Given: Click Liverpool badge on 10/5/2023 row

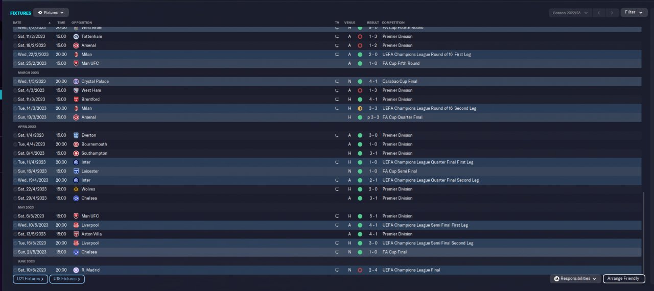Looking at the screenshot, I should (76, 225).
